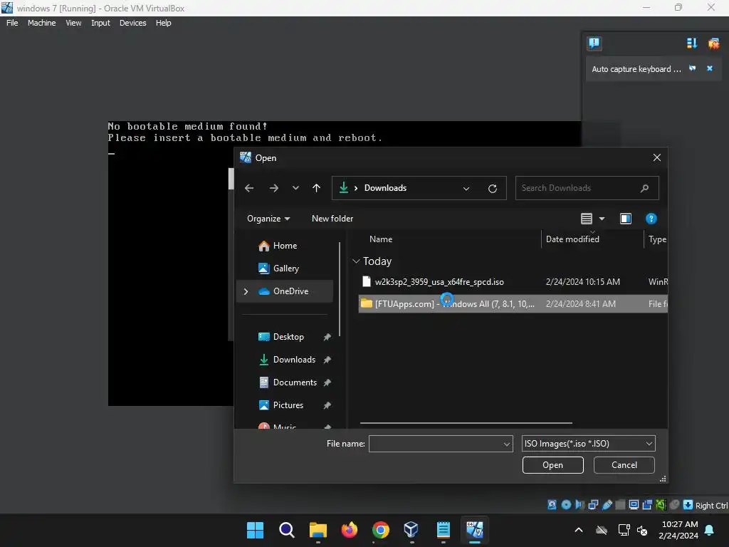Click the USB devices icon in VirtualBox status bar
Screen dimensions: 729x547
tap(607, 505)
